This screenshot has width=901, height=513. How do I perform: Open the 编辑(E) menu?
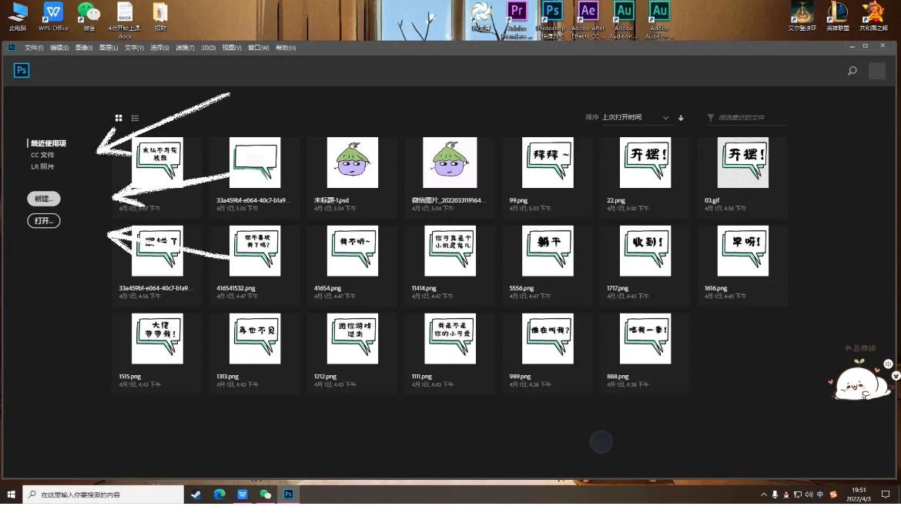pos(59,48)
